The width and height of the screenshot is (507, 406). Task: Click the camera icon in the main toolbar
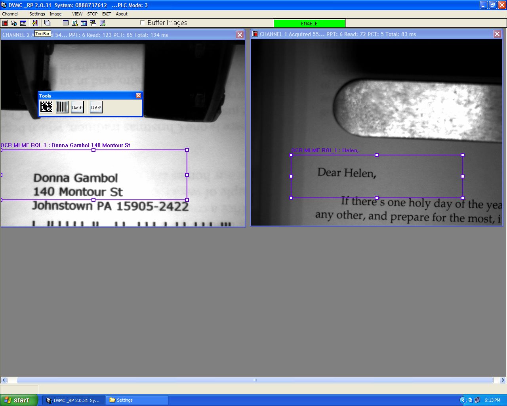coord(14,23)
